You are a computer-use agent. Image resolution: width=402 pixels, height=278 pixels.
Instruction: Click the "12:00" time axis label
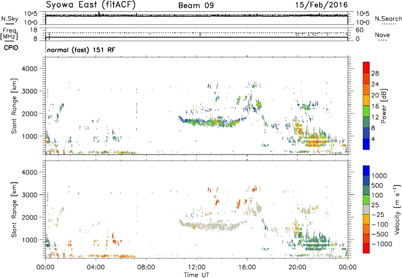[x=196, y=267]
